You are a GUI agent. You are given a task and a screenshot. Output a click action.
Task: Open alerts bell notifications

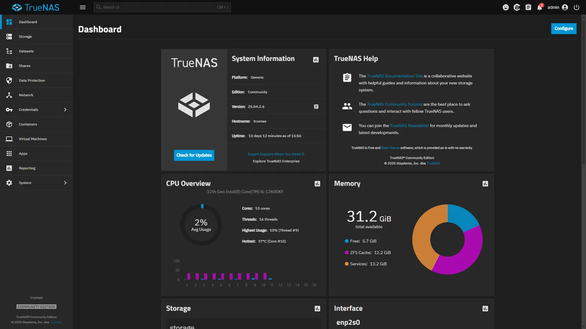[540, 7]
